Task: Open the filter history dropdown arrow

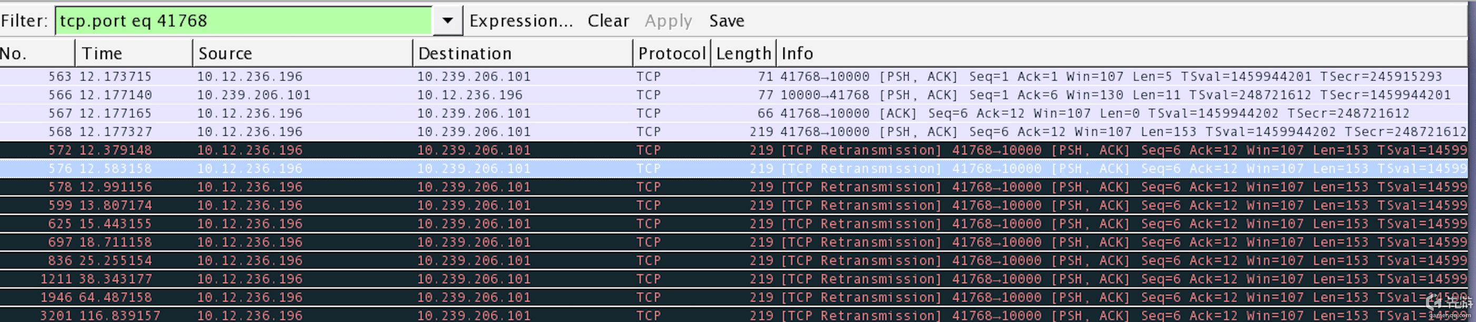Action: [448, 21]
